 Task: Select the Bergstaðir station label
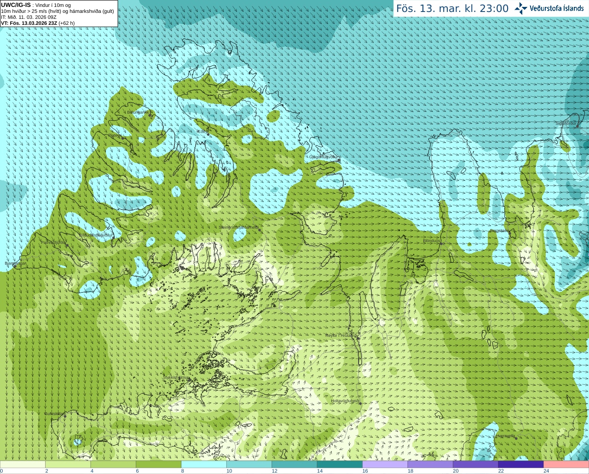tap(499, 231)
